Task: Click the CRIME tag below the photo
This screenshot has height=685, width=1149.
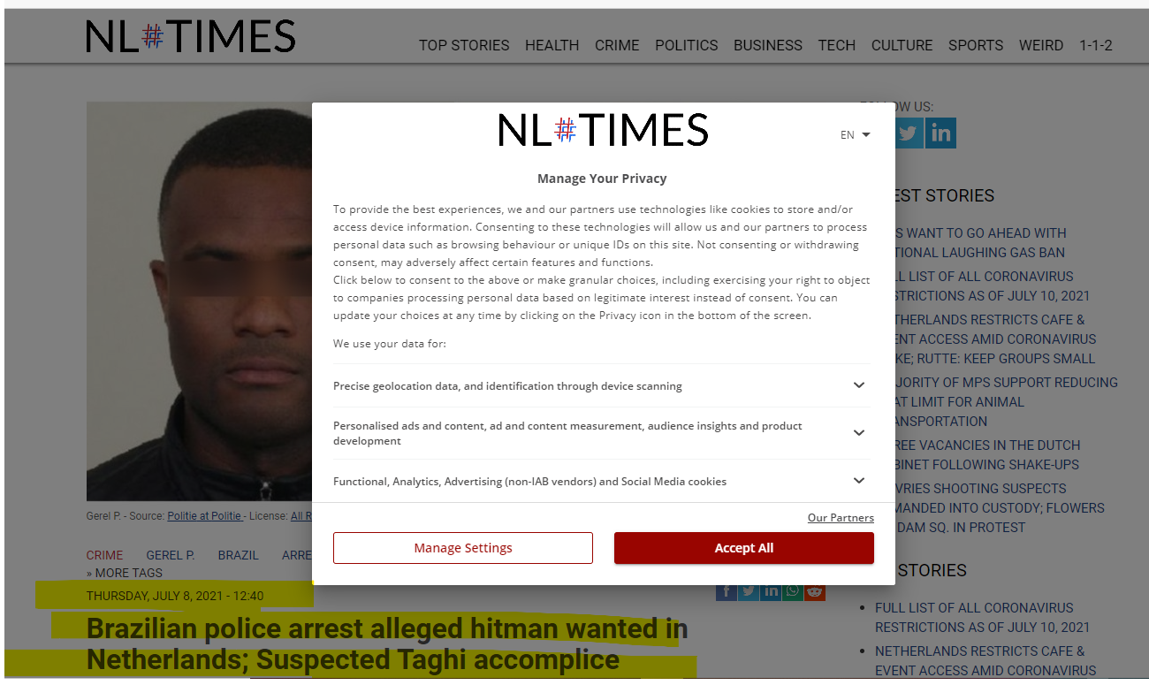Action: (x=104, y=555)
